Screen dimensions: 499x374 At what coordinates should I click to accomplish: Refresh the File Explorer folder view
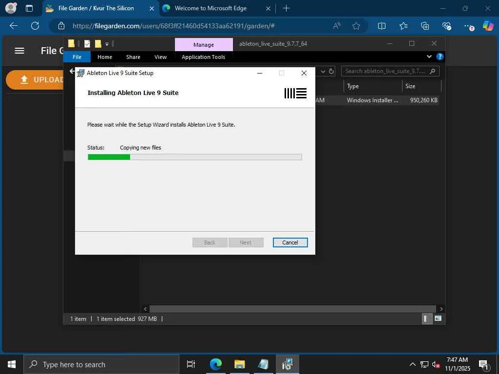[x=331, y=71]
